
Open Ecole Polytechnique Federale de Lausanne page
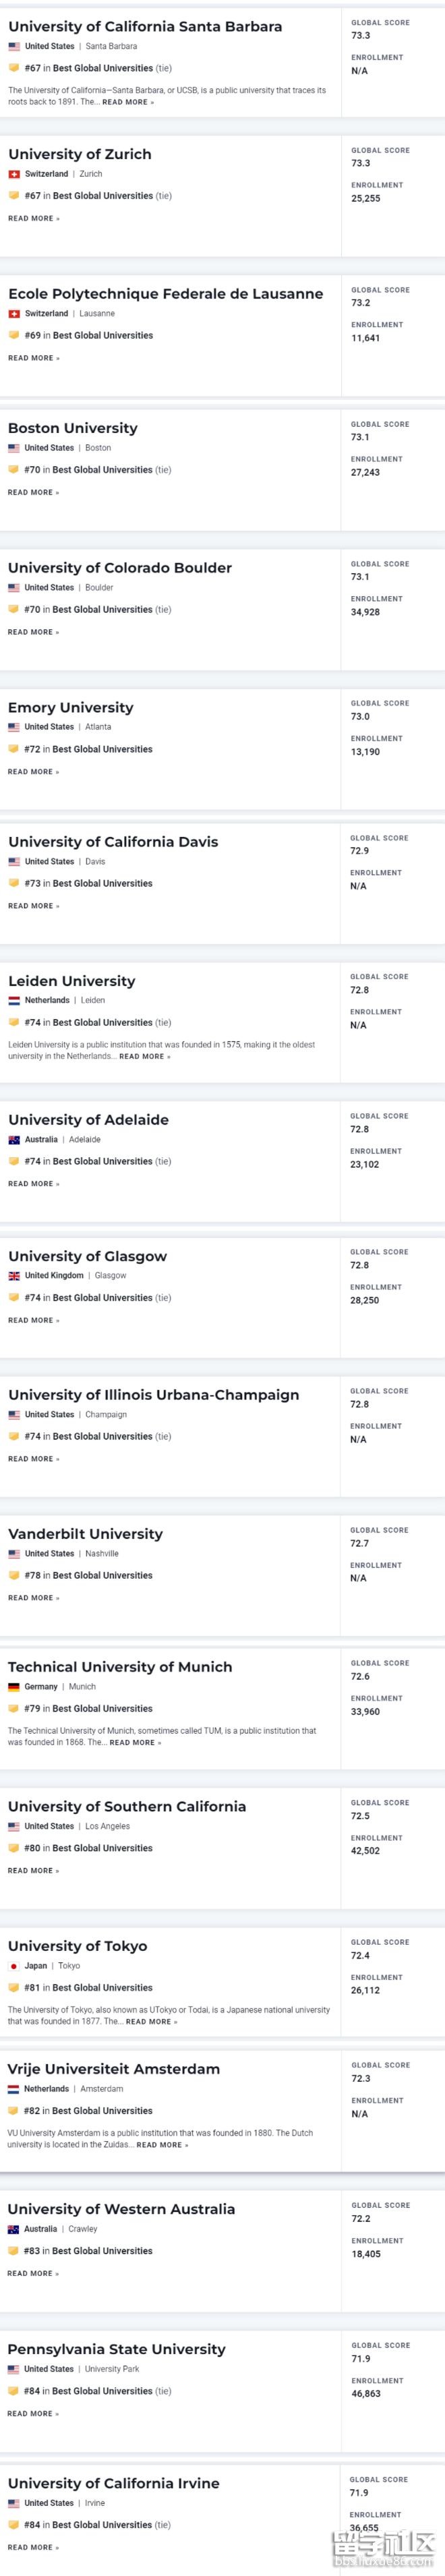pyautogui.click(x=165, y=294)
